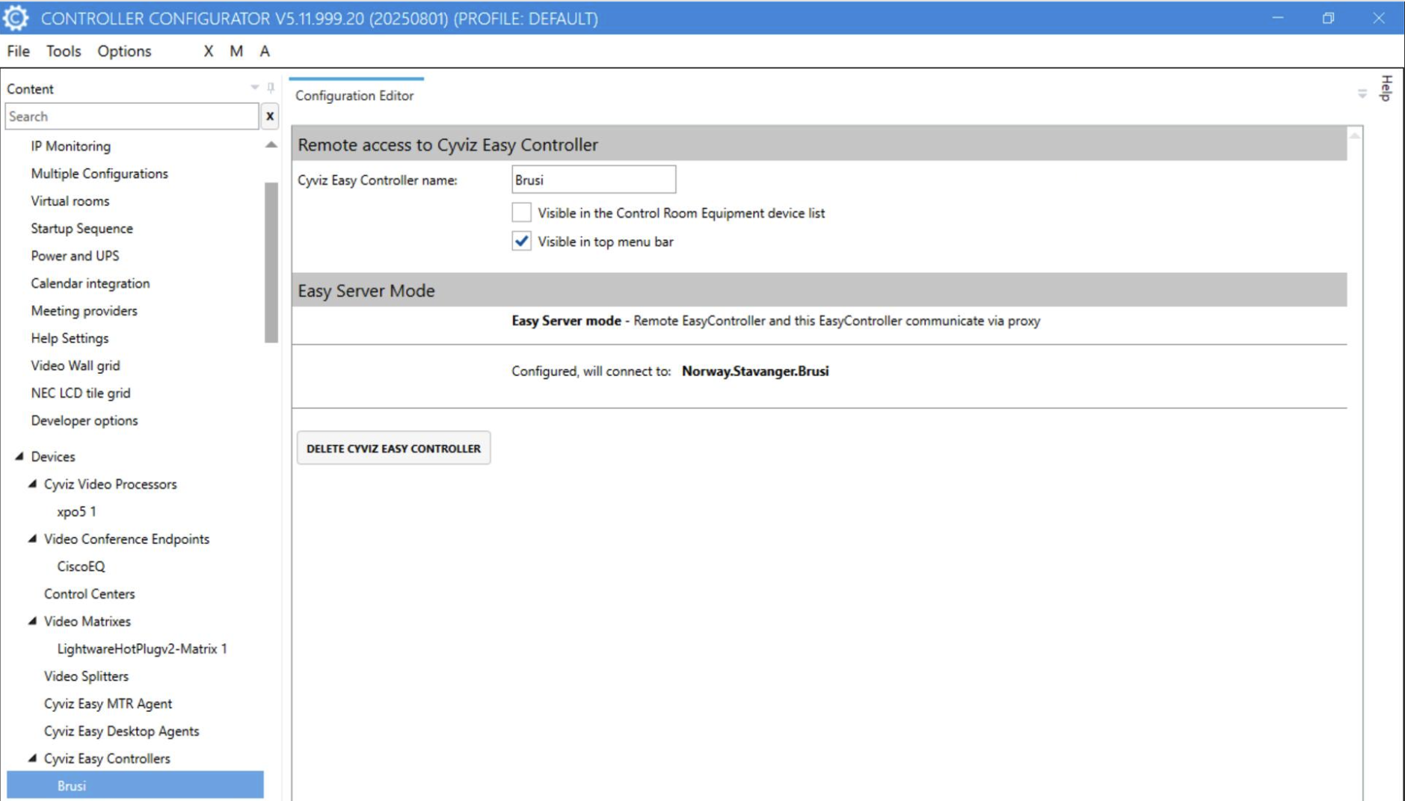The width and height of the screenshot is (1405, 801).
Task: Open the Options menu
Action: pos(124,51)
